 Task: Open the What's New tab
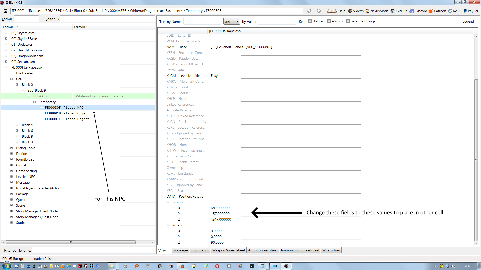pyautogui.click(x=331, y=250)
